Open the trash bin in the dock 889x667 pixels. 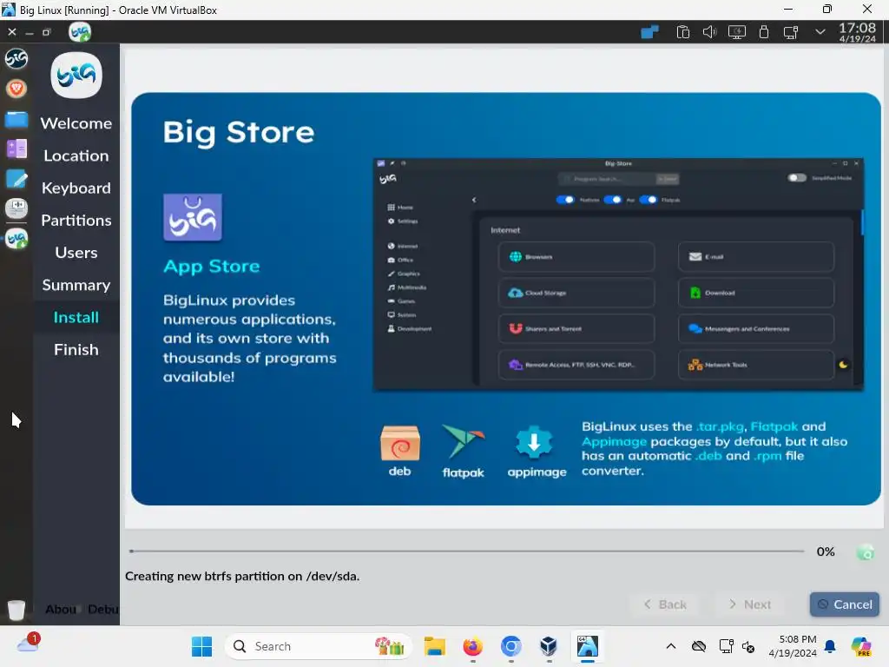pyautogui.click(x=16, y=610)
